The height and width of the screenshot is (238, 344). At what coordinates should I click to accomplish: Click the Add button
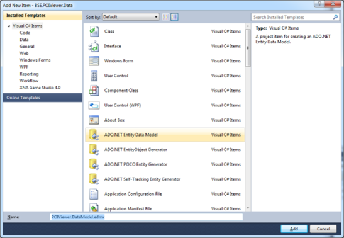(294, 229)
